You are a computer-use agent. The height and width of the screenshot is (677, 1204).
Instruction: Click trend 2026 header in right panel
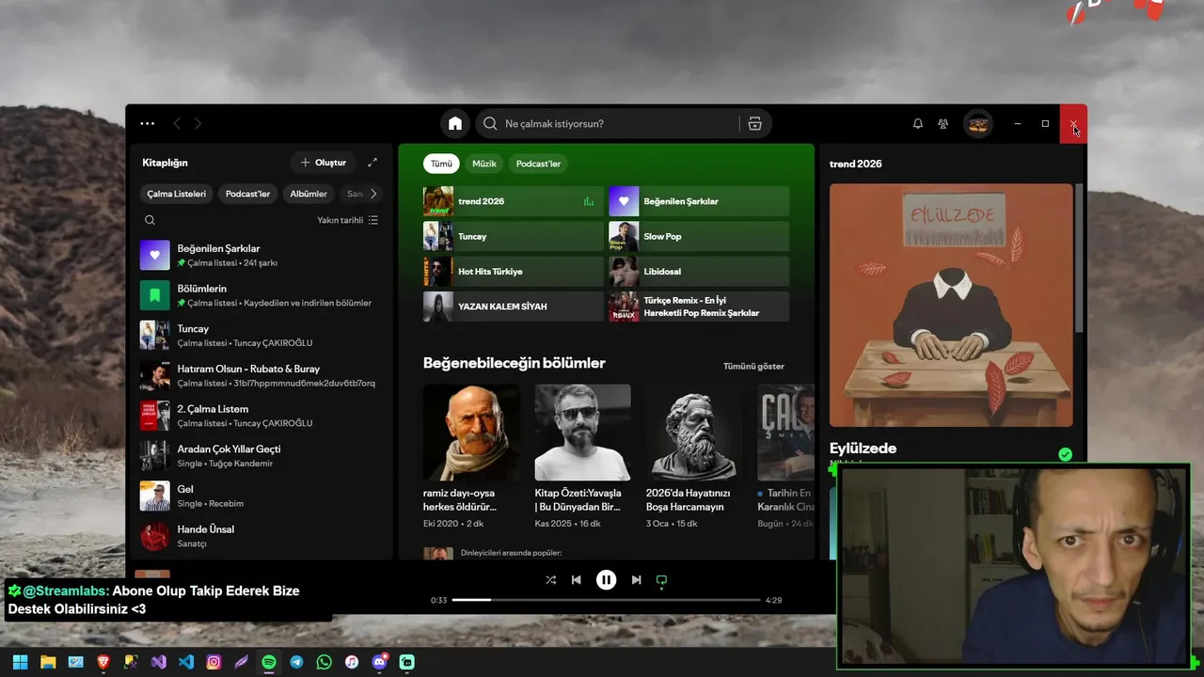point(856,164)
